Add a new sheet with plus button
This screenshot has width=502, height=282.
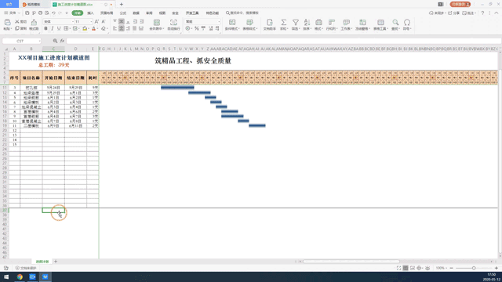pyautogui.click(x=56, y=262)
